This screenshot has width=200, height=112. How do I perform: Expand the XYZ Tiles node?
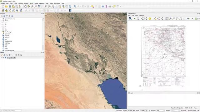1,43
